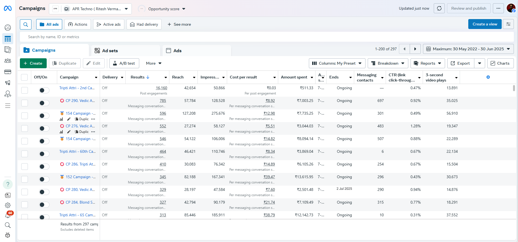Open the Breakdown dropdown
518x242 pixels.
pos(388,63)
